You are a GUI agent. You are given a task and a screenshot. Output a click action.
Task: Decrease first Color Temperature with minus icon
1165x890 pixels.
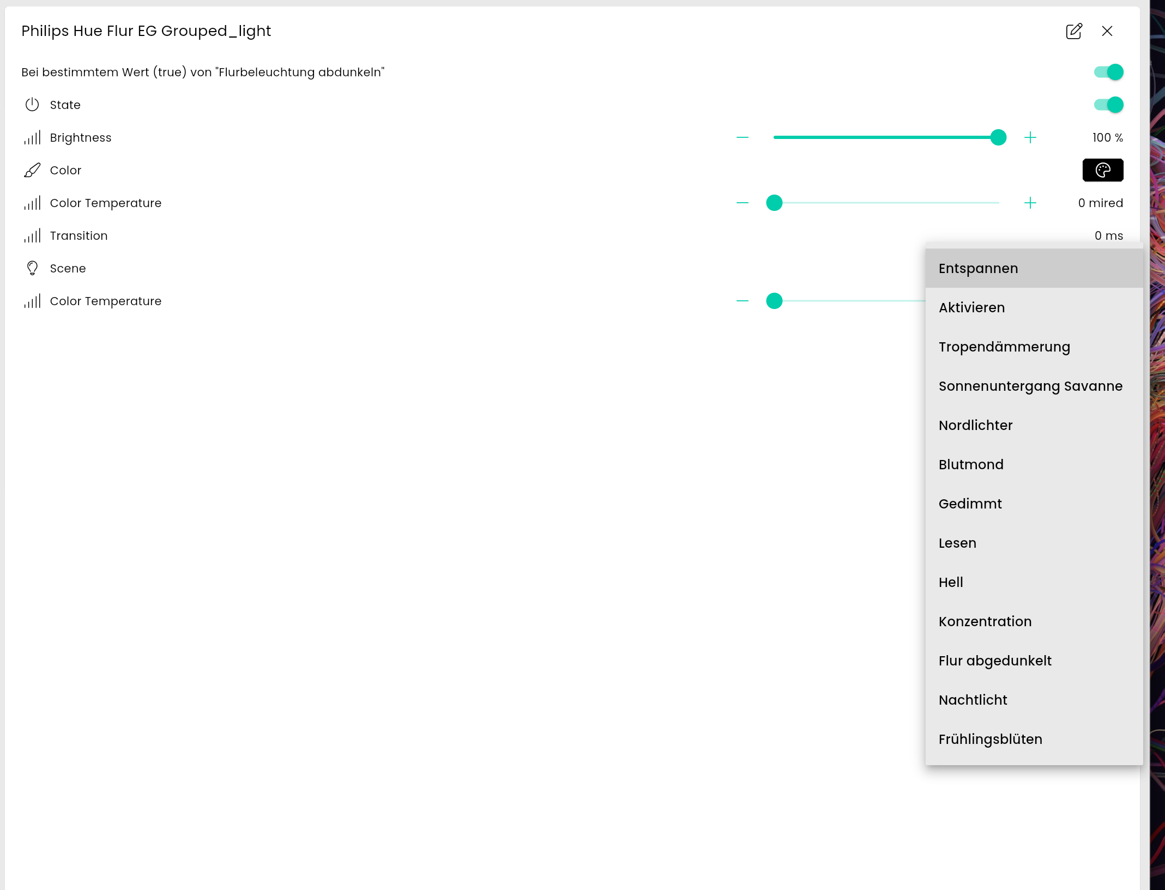pos(742,203)
